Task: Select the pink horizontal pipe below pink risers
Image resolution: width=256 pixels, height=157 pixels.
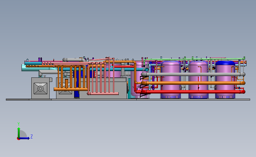Action: tap(103, 94)
